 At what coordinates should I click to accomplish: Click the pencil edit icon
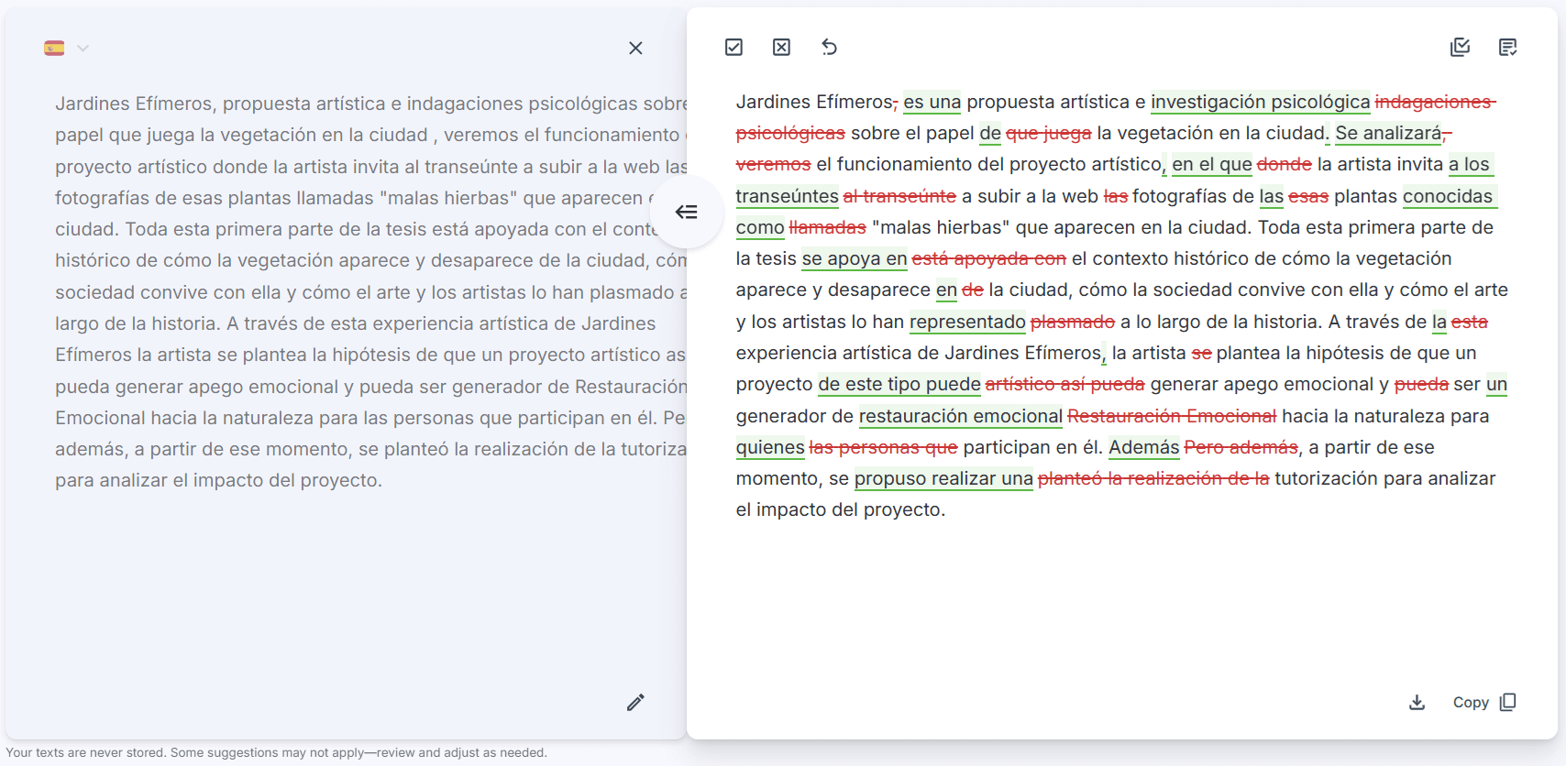635,703
